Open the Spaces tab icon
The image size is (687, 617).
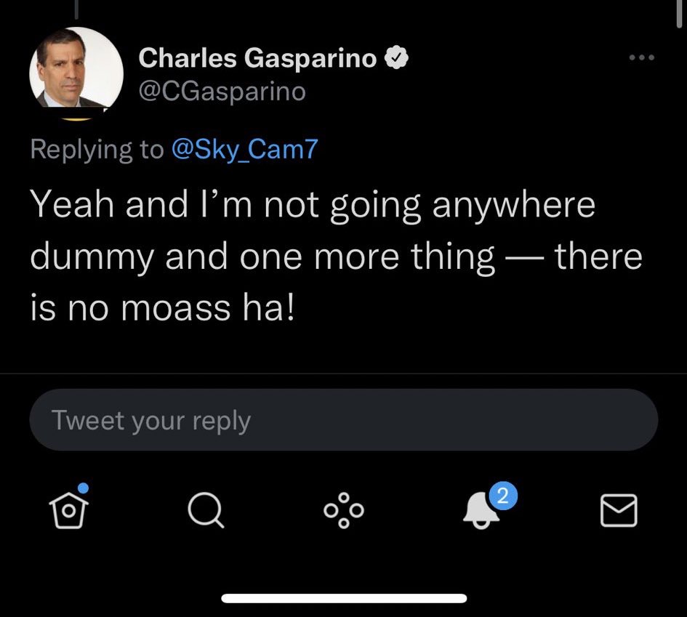pyautogui.click(x=344, y=510)
